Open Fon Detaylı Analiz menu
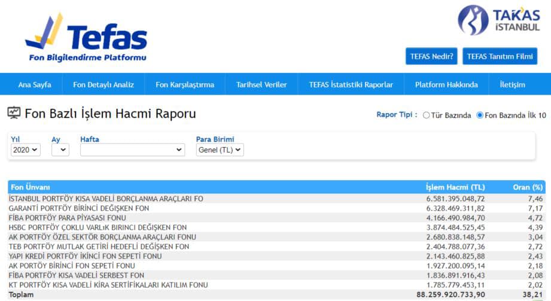 [103, 84]
